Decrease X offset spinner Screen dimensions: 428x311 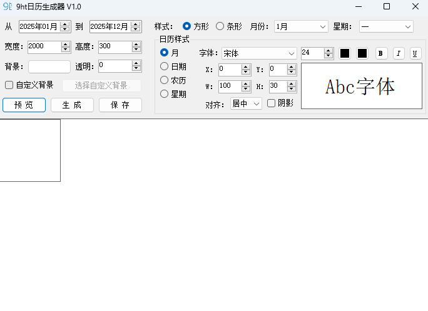[x=246, y=72]
